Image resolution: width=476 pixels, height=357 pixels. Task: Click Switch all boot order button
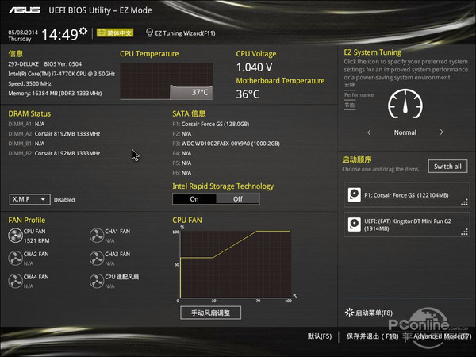pos(447,167)
